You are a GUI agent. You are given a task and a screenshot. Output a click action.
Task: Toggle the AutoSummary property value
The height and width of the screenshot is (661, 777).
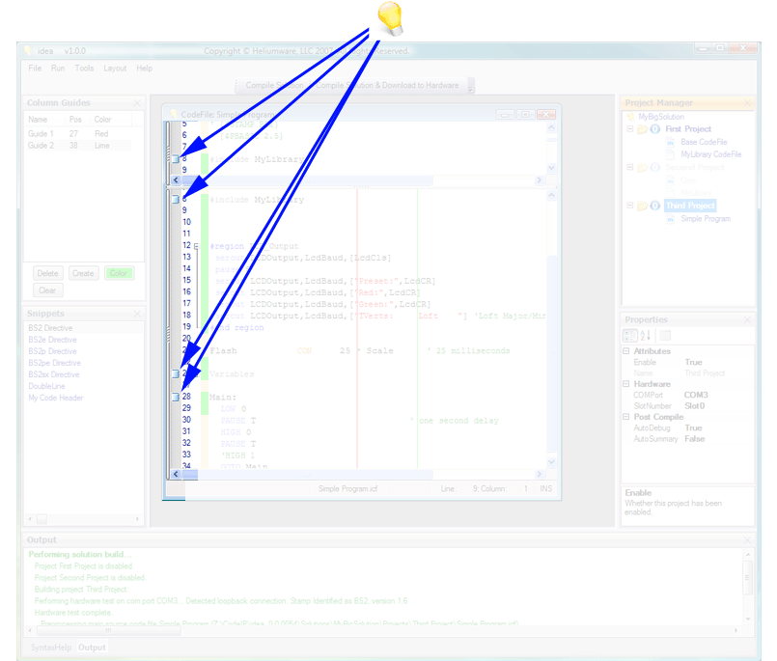[695, 438]
